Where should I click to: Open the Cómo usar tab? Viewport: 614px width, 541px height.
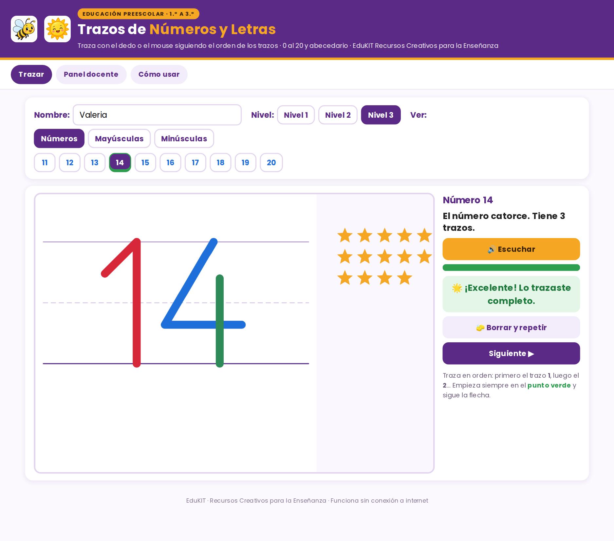[x=159, y=74]
